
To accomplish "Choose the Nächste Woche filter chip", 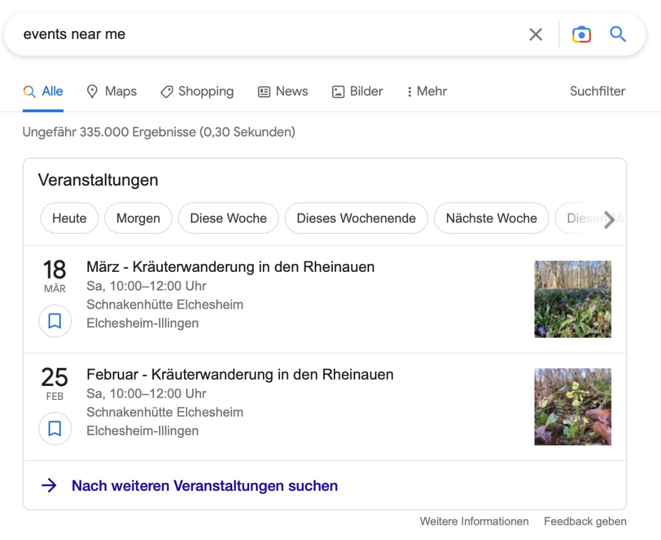I will pos(491,218).
